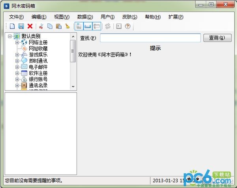The height and width of the screenshot is (188, 237).
Task: Select 通讯名录 in the tree
Action: click(x=38, y=85)
